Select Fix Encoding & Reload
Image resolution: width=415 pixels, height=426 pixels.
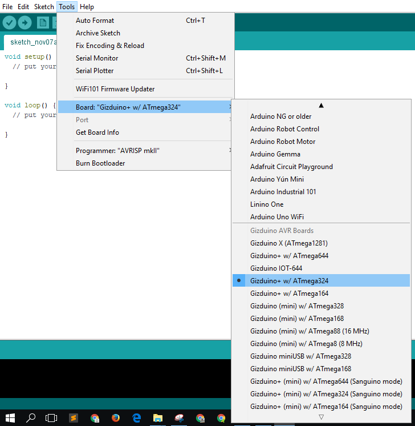point(145,45)
